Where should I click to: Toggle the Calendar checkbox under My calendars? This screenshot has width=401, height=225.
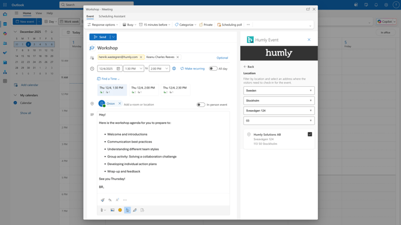point(16,103)
